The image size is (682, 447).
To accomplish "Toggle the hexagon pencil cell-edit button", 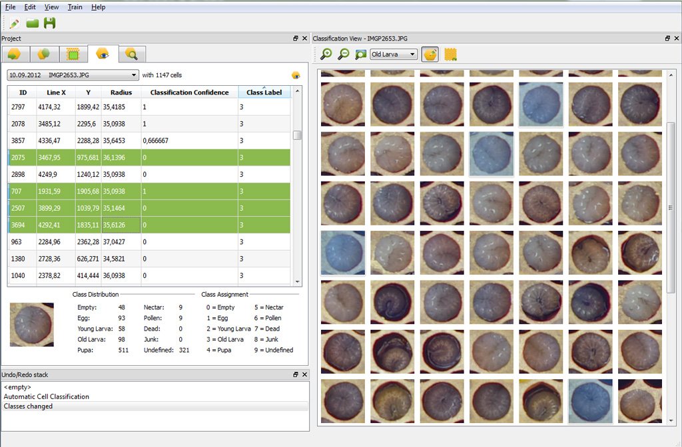I will pyautogui.click(x=430, y=55).
